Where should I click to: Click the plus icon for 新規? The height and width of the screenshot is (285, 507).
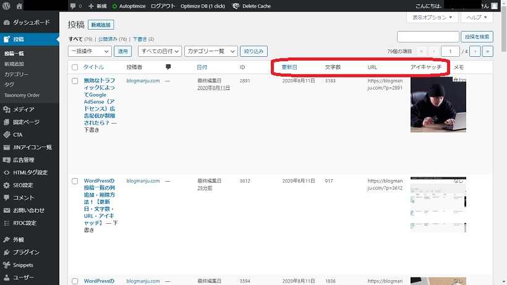(x=91, y=6)
